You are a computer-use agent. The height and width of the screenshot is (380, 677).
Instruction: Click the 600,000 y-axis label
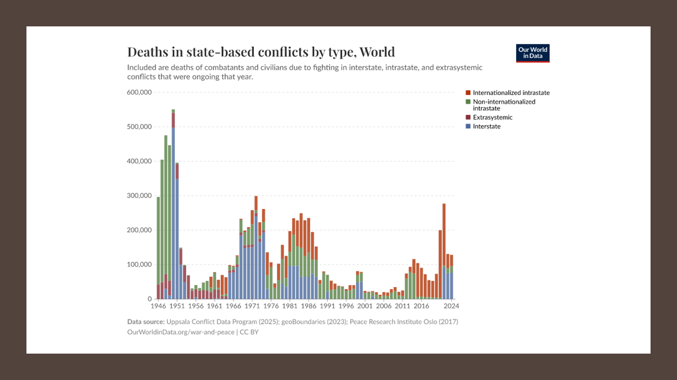tap(140, 92)
